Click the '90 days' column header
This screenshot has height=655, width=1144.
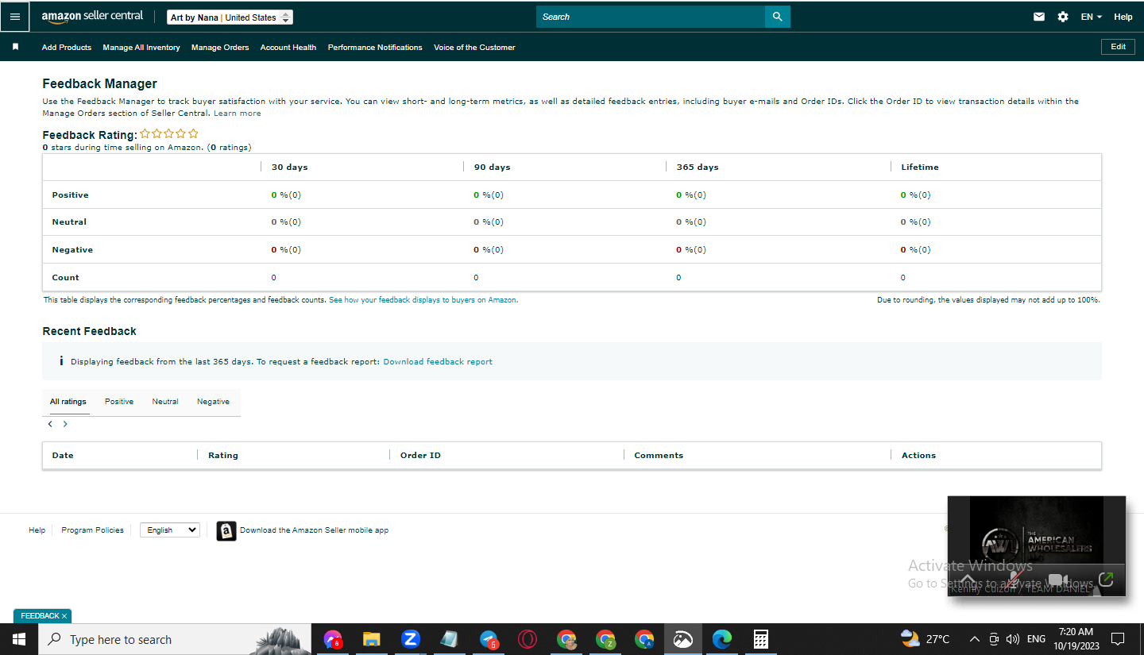coord(493,168)
